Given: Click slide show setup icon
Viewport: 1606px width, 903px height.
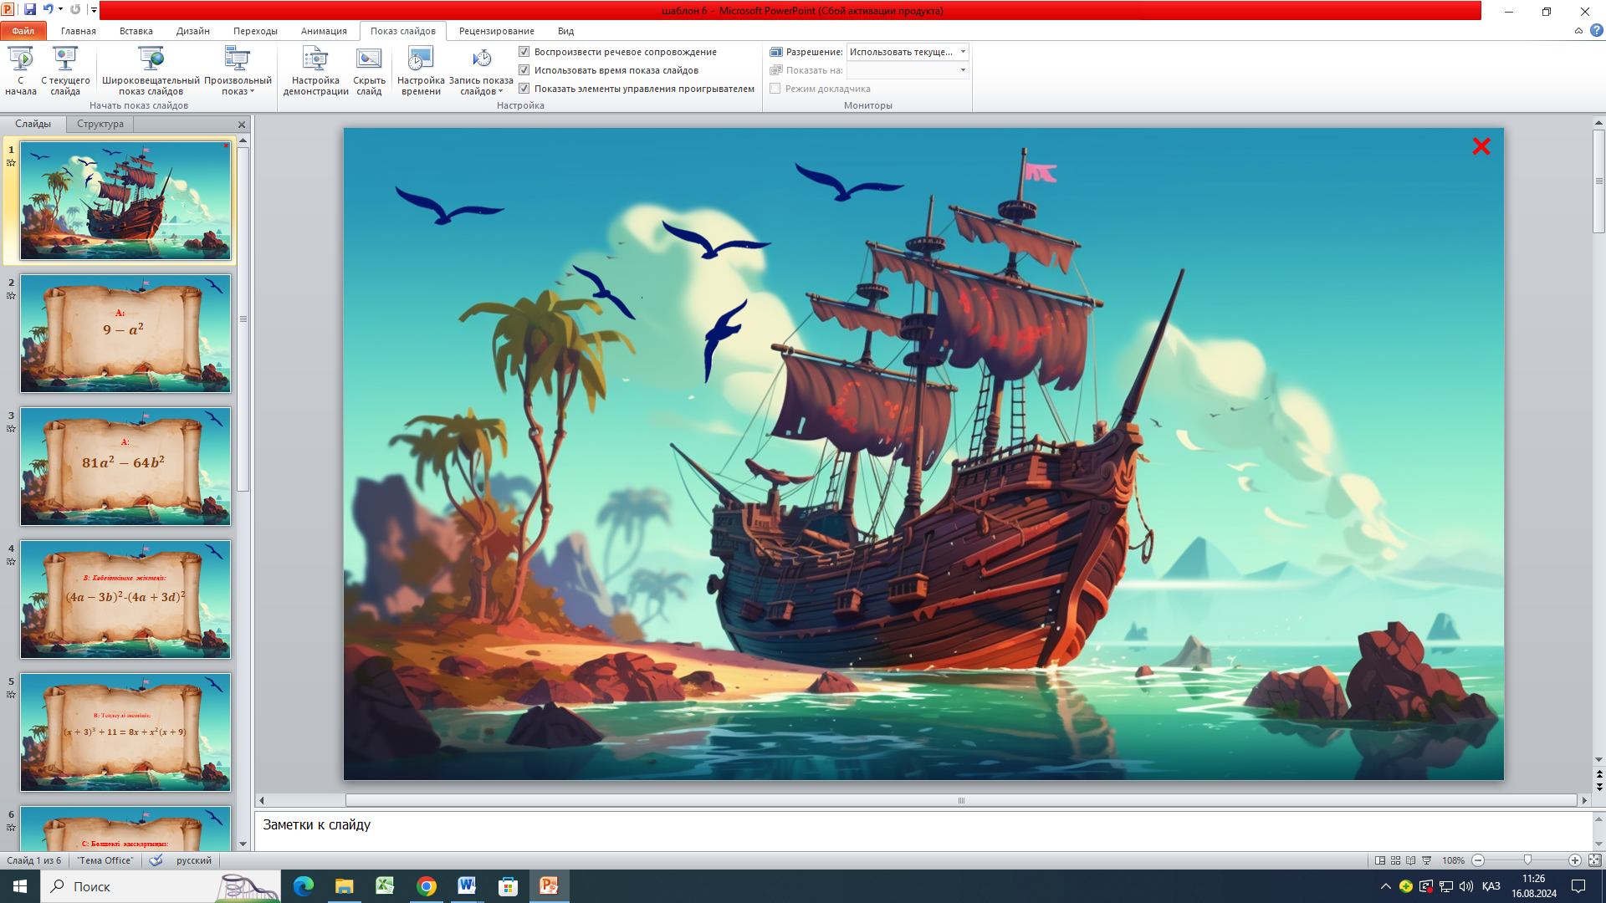Looking at the screenshot, I should (x=315, y=60).
